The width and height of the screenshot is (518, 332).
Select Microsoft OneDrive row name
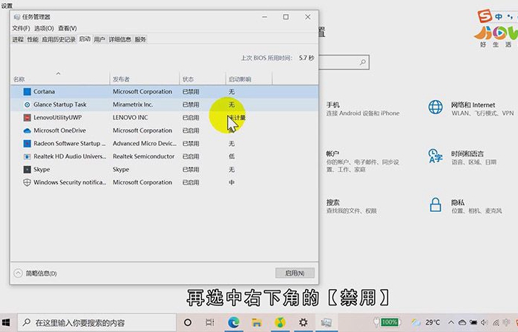point(59,130)
